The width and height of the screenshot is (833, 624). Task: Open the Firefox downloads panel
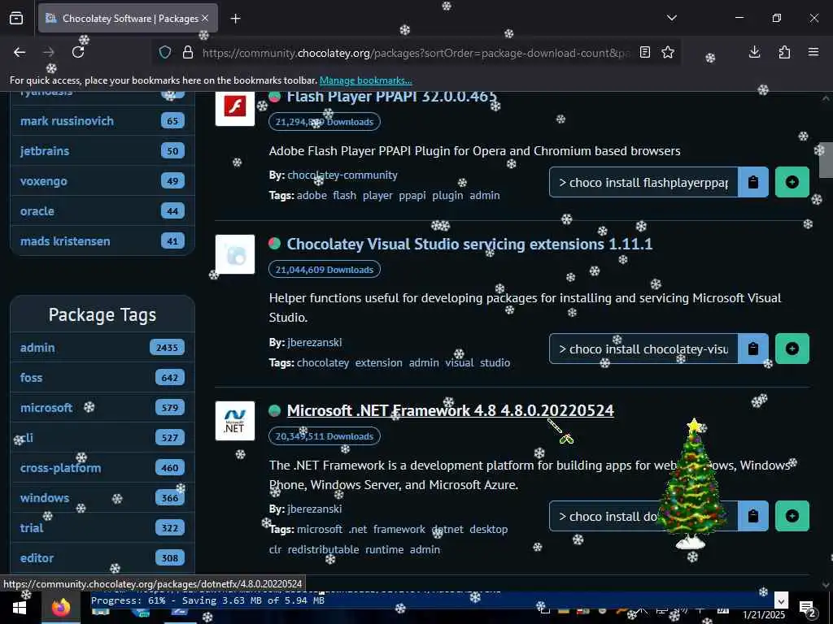[754, 52]
